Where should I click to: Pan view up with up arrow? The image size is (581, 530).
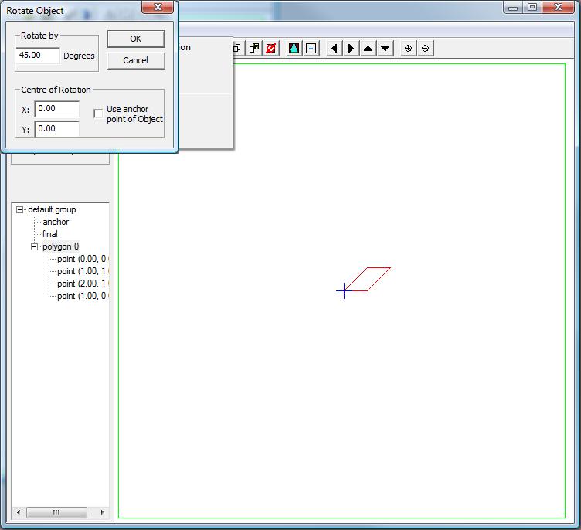[368, 48]
